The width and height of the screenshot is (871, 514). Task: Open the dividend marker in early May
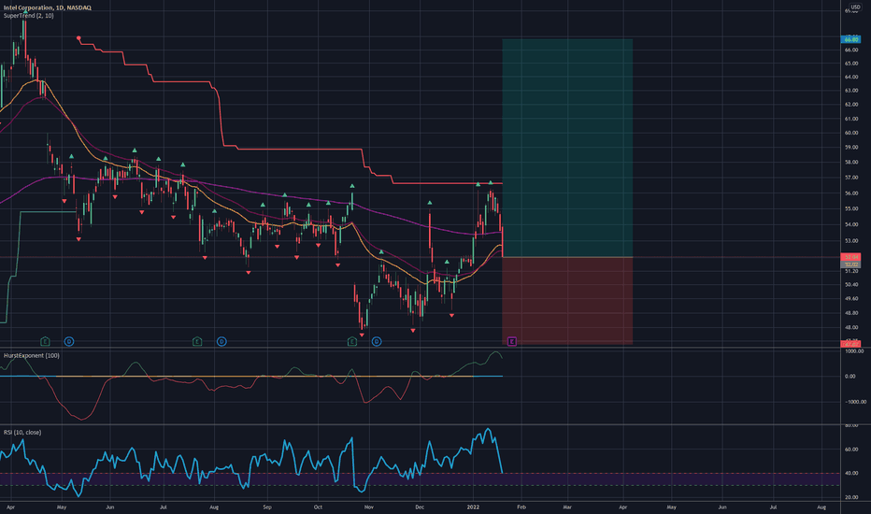tap(69, 341)
